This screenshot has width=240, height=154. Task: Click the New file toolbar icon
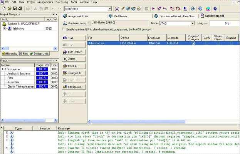coord(4,8)
